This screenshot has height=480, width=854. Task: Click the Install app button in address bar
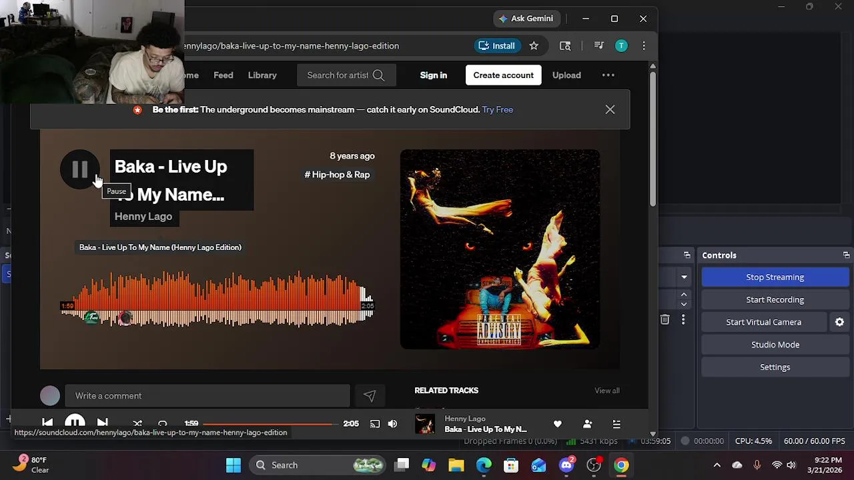[496, 46]
